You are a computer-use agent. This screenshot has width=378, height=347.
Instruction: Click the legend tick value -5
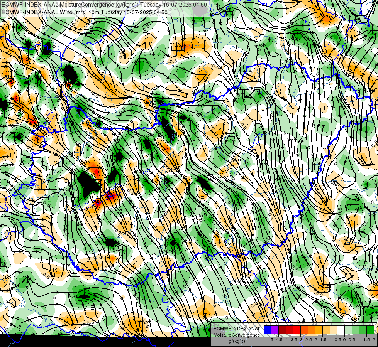271,340
